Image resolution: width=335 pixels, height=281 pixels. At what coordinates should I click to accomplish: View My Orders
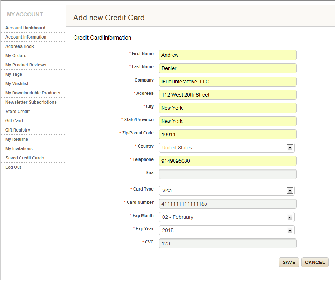pos(16,56)
